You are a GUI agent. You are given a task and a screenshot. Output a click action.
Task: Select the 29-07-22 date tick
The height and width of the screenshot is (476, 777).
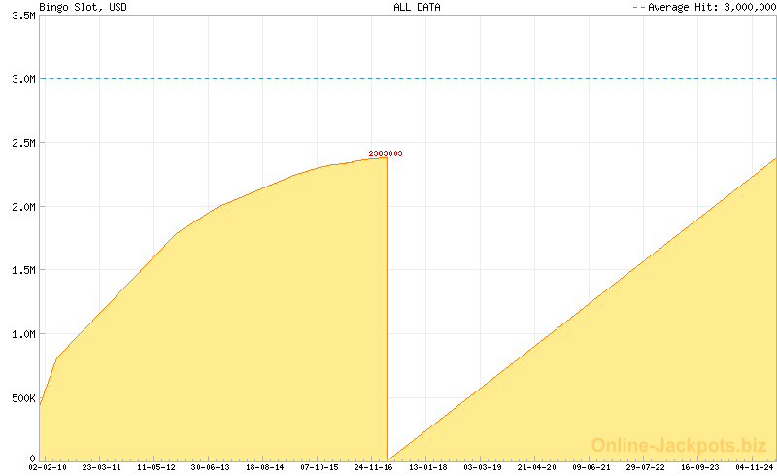pos(646,467)
